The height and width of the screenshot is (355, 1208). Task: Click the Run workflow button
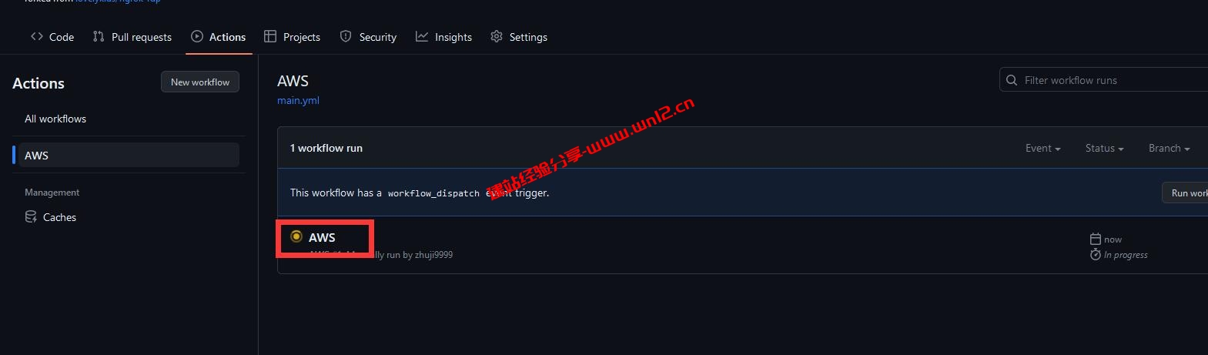click(x=1185, y=193)
